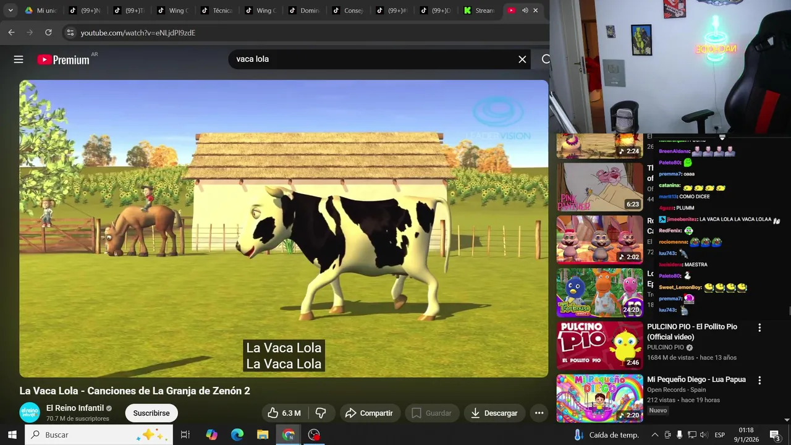Open site information icon in address bar
The image size is (791, 445).
pos(70,33)
